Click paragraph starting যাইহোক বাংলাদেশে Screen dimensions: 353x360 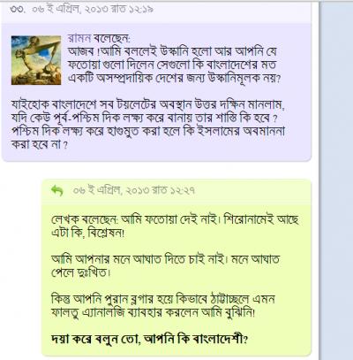point(148,125)
